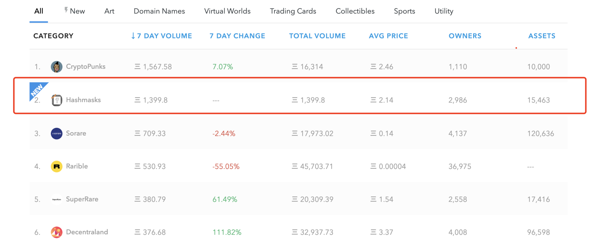
Task: Select Sorare total volume 17,973.02
Action: pos(312,134)
